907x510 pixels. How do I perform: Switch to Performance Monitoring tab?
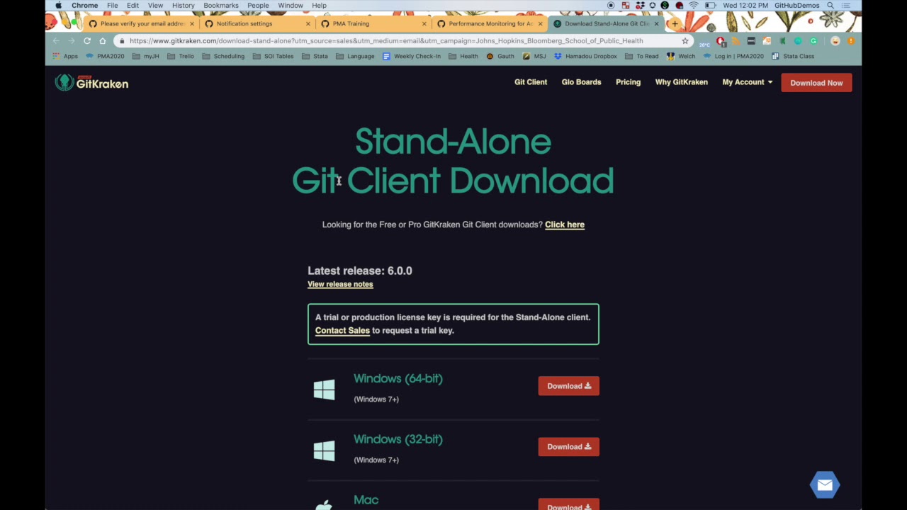click(x=489, y=23)
